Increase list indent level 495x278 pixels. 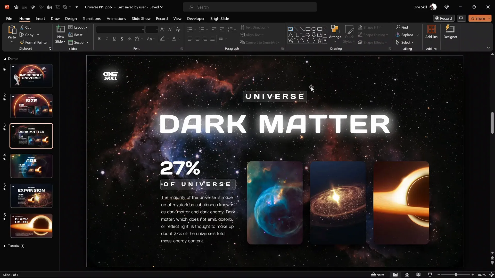pos(222,30)
